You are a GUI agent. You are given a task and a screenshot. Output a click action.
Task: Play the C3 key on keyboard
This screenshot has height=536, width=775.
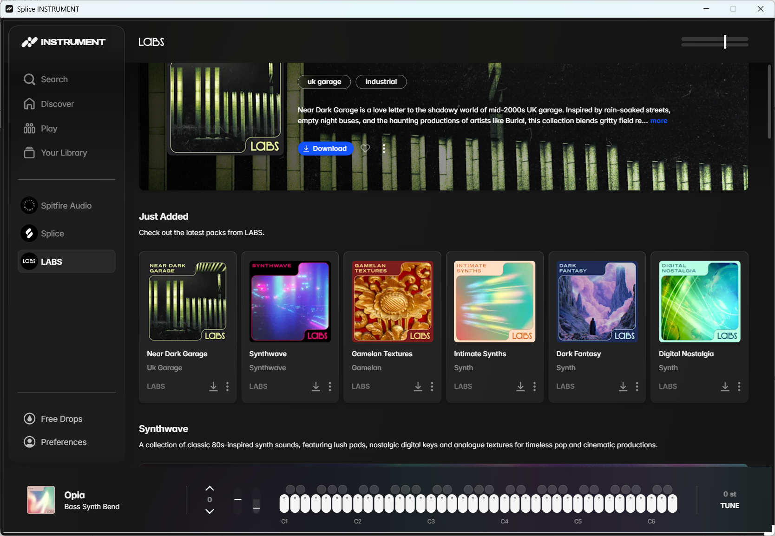click(x=431, y=504)
